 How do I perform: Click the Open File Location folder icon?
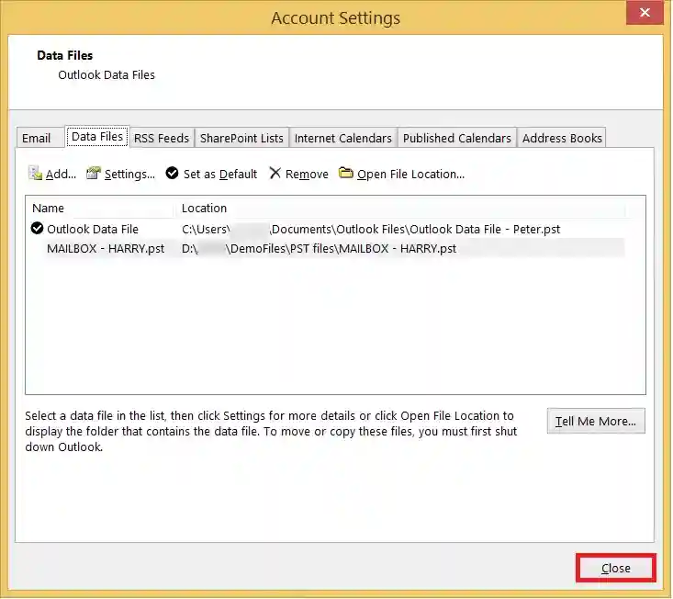[346, 173]
